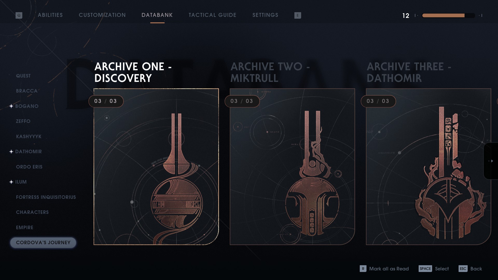Click the SPACE key Select icon

pyautogui.click(x=425, y=269)
